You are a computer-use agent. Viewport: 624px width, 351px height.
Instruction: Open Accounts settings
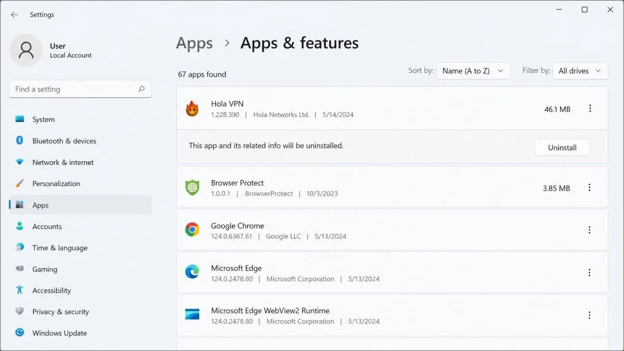81,226
